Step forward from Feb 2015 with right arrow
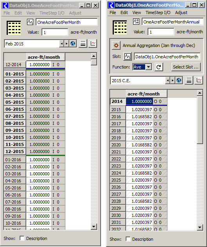The width and height of the screenshot is (207, 247). pos(67,43)
